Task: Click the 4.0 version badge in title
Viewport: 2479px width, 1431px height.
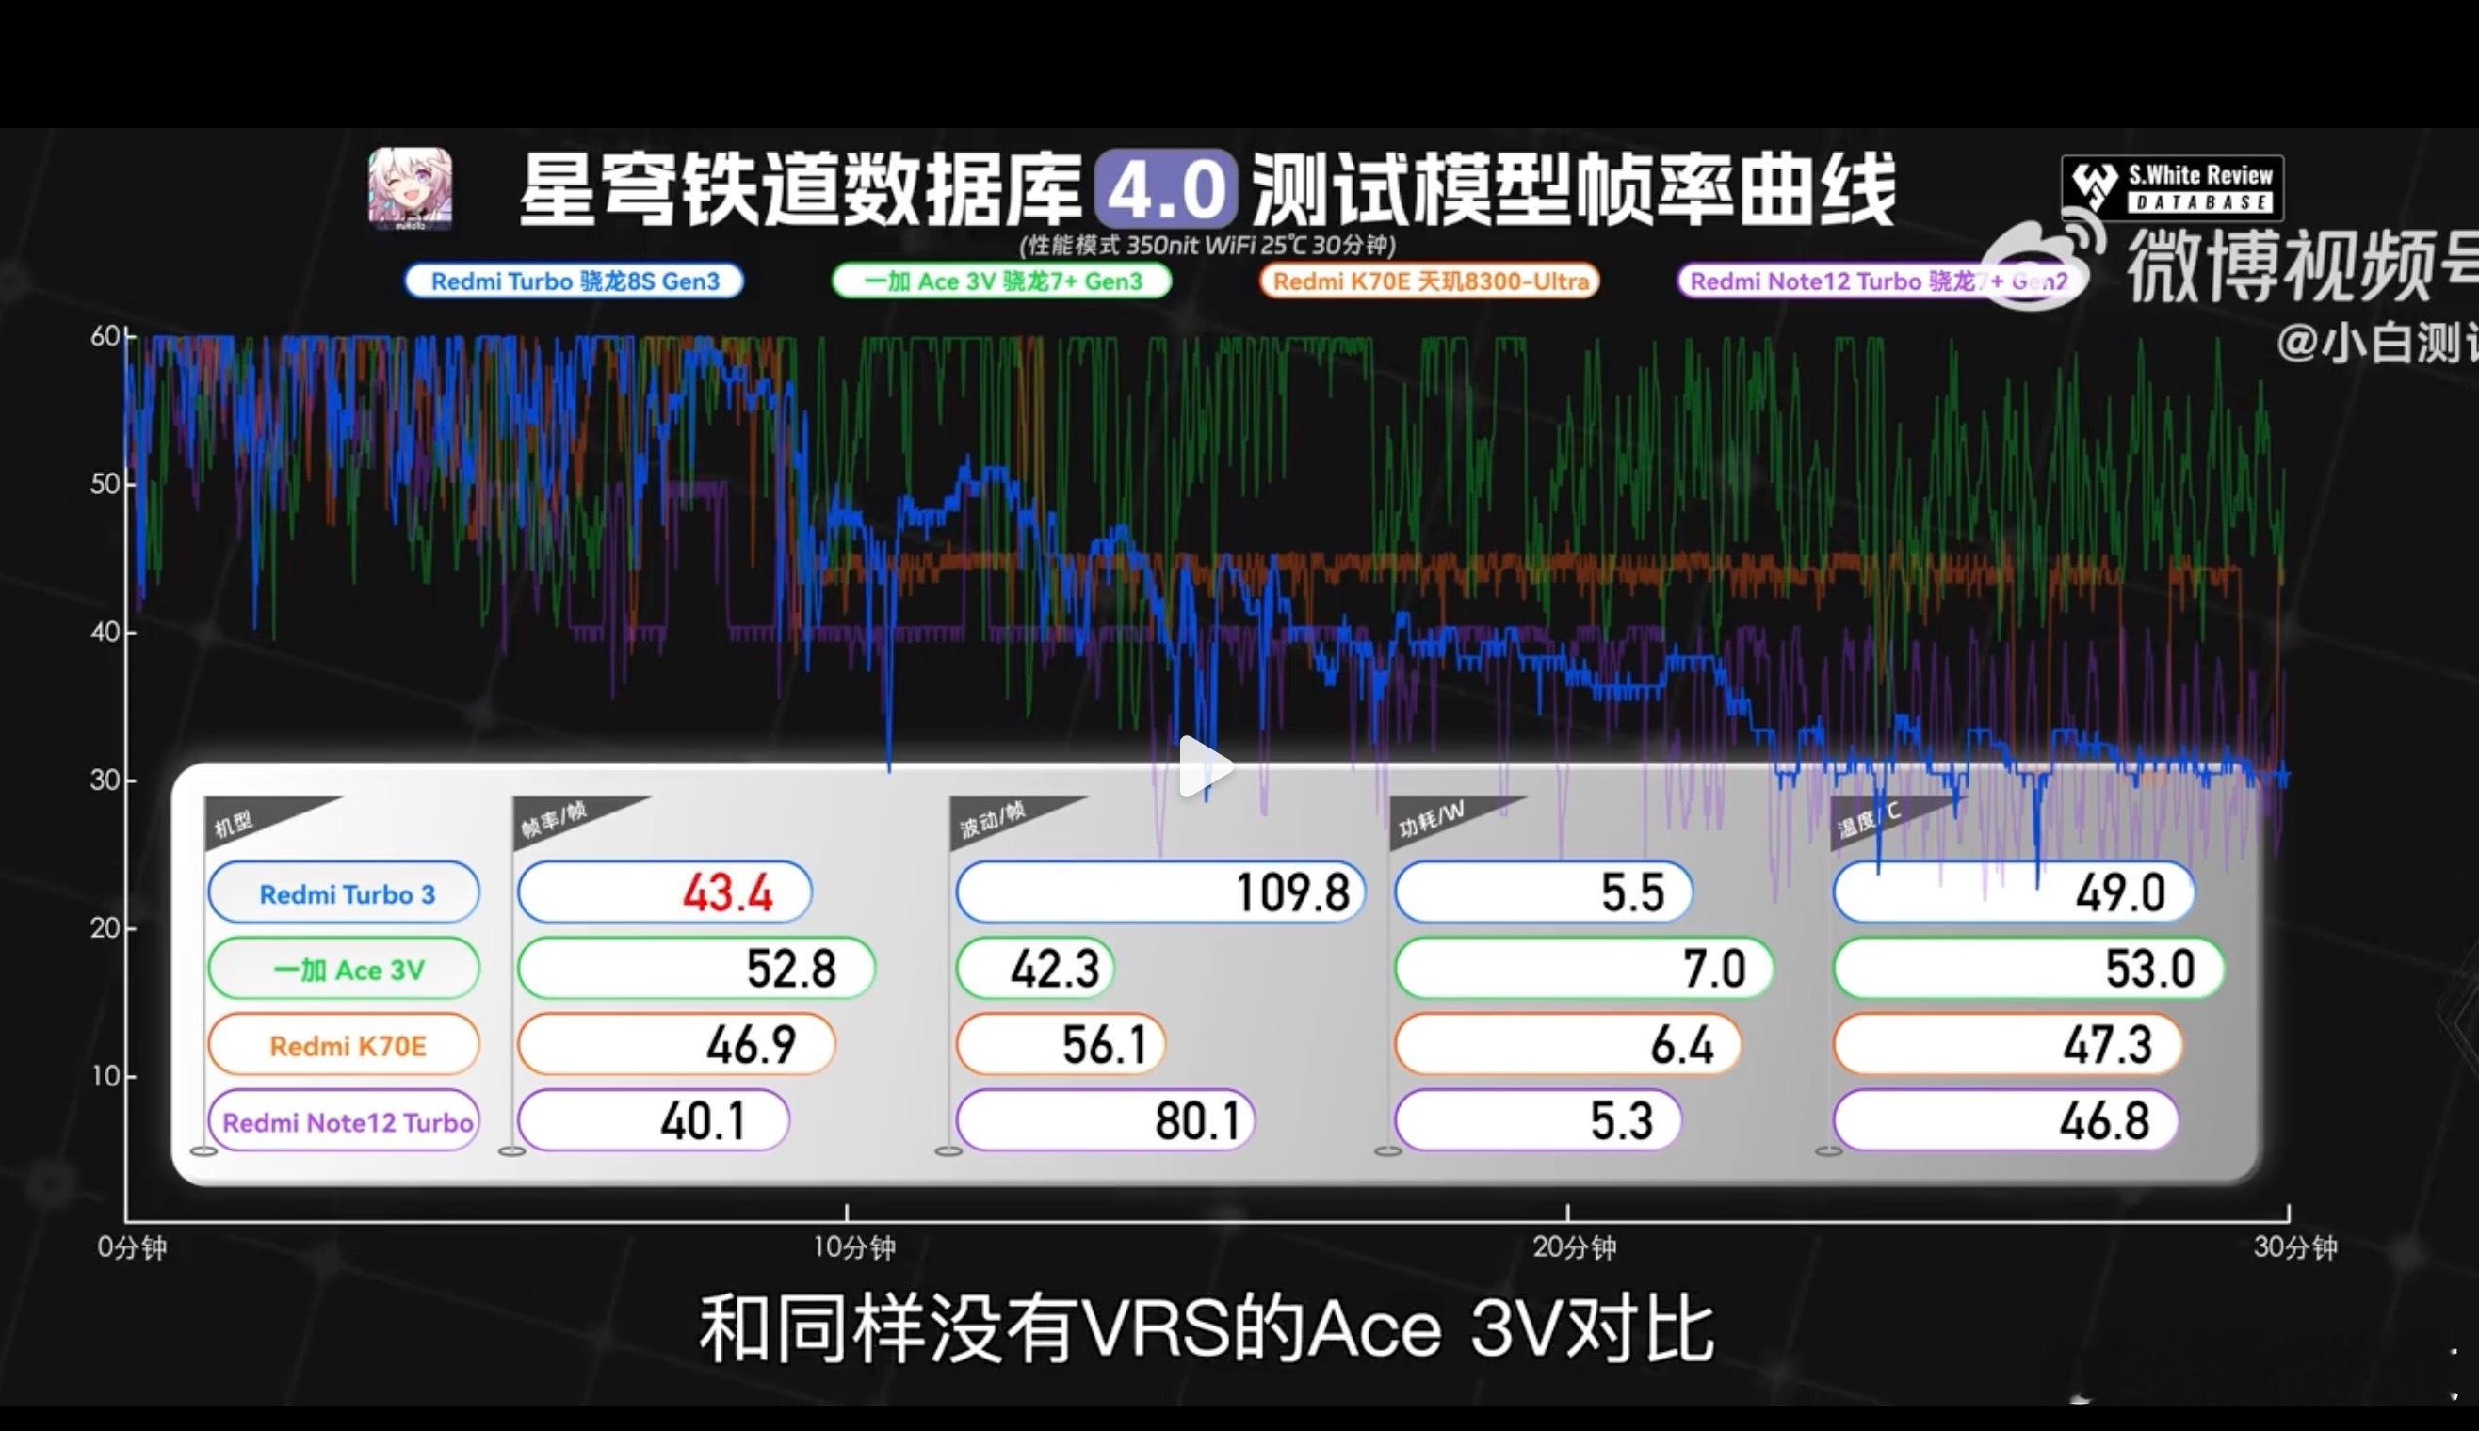Action: point(1166,188)
